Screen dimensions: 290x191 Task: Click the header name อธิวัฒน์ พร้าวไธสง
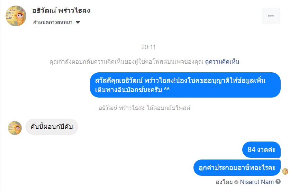[62, 11]
